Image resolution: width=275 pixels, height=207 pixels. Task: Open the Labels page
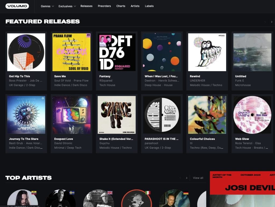[149, 6]
